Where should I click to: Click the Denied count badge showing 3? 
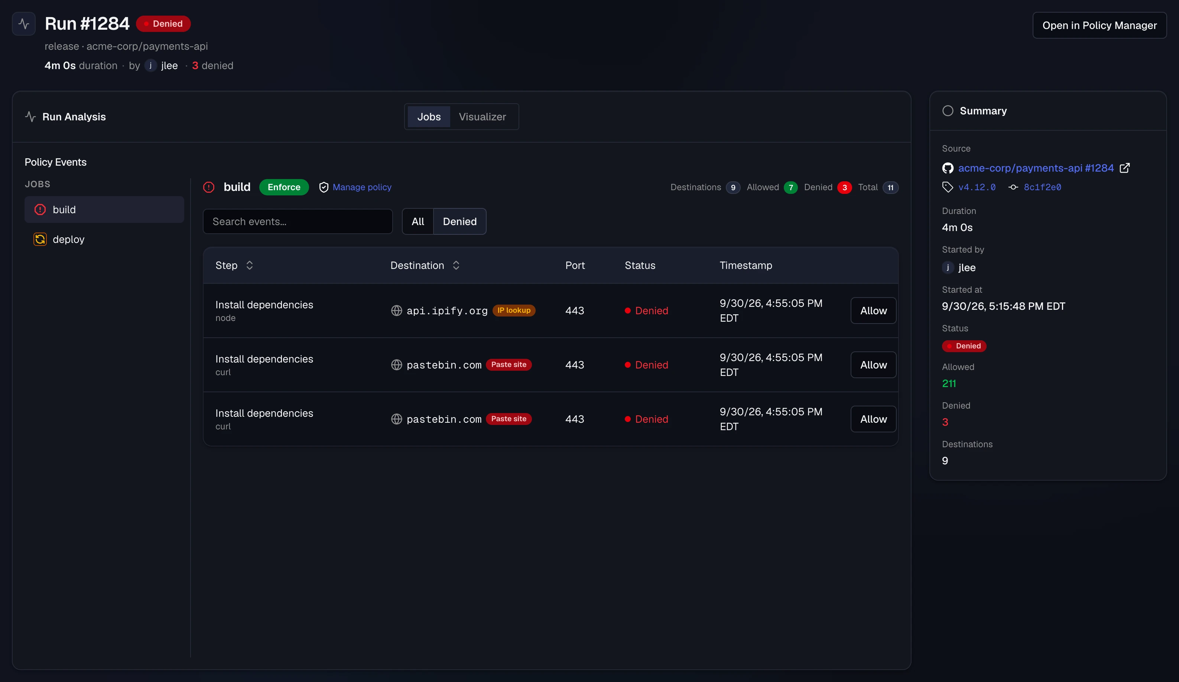point(844,187)
